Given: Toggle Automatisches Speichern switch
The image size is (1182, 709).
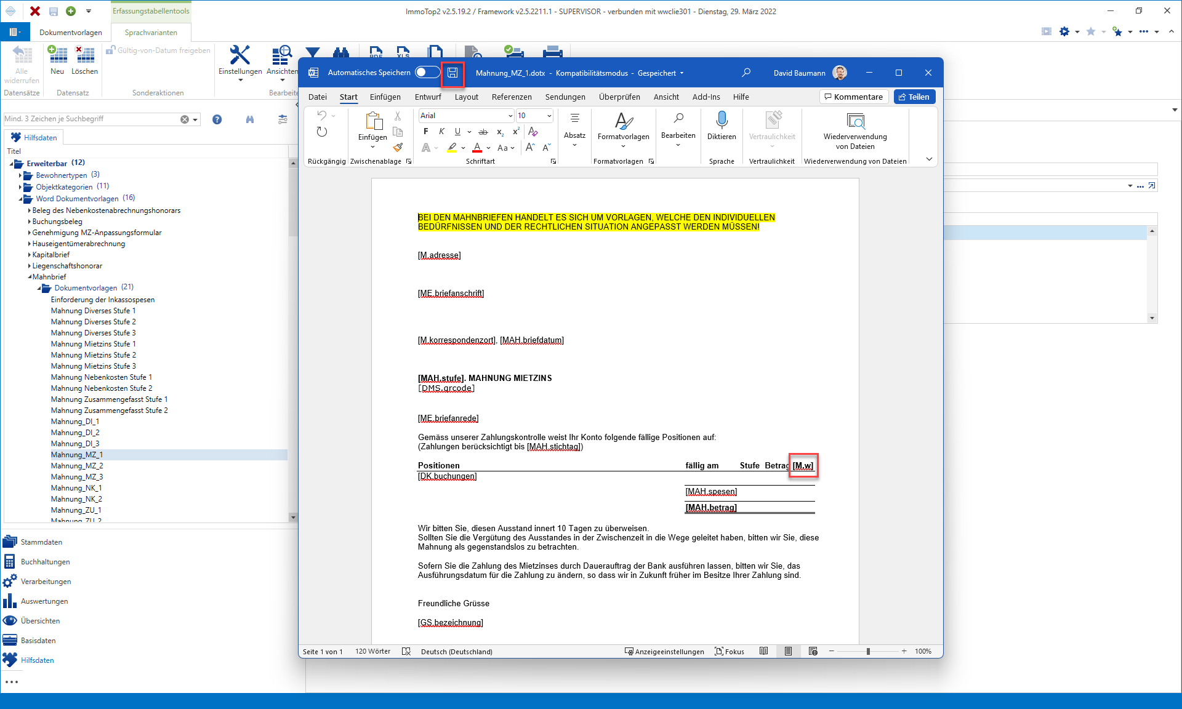Looking at the screenshot, I should (427, 73).
